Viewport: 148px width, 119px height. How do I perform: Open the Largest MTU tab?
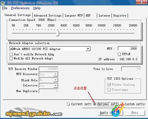(x=74, y=16)
